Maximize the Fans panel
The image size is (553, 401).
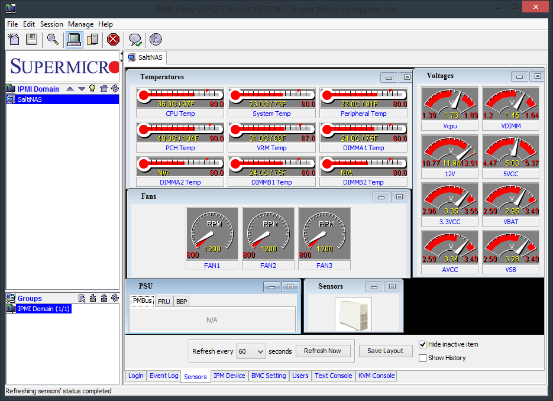[x=400, y=197]
